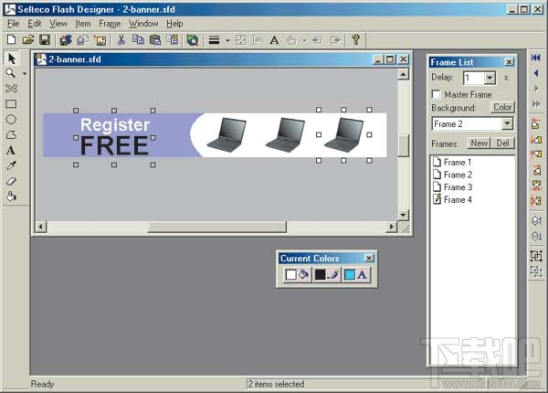Click the previous frame arrow icon
The width and height of the screenshot is (548, 393).
(x=536, y=73)
